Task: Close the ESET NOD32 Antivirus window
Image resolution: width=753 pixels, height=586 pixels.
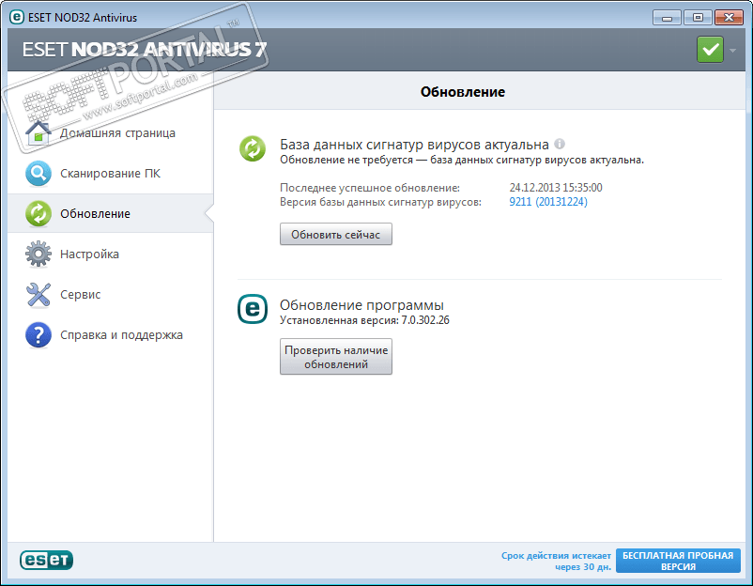Action: click(x=729, y=18)
